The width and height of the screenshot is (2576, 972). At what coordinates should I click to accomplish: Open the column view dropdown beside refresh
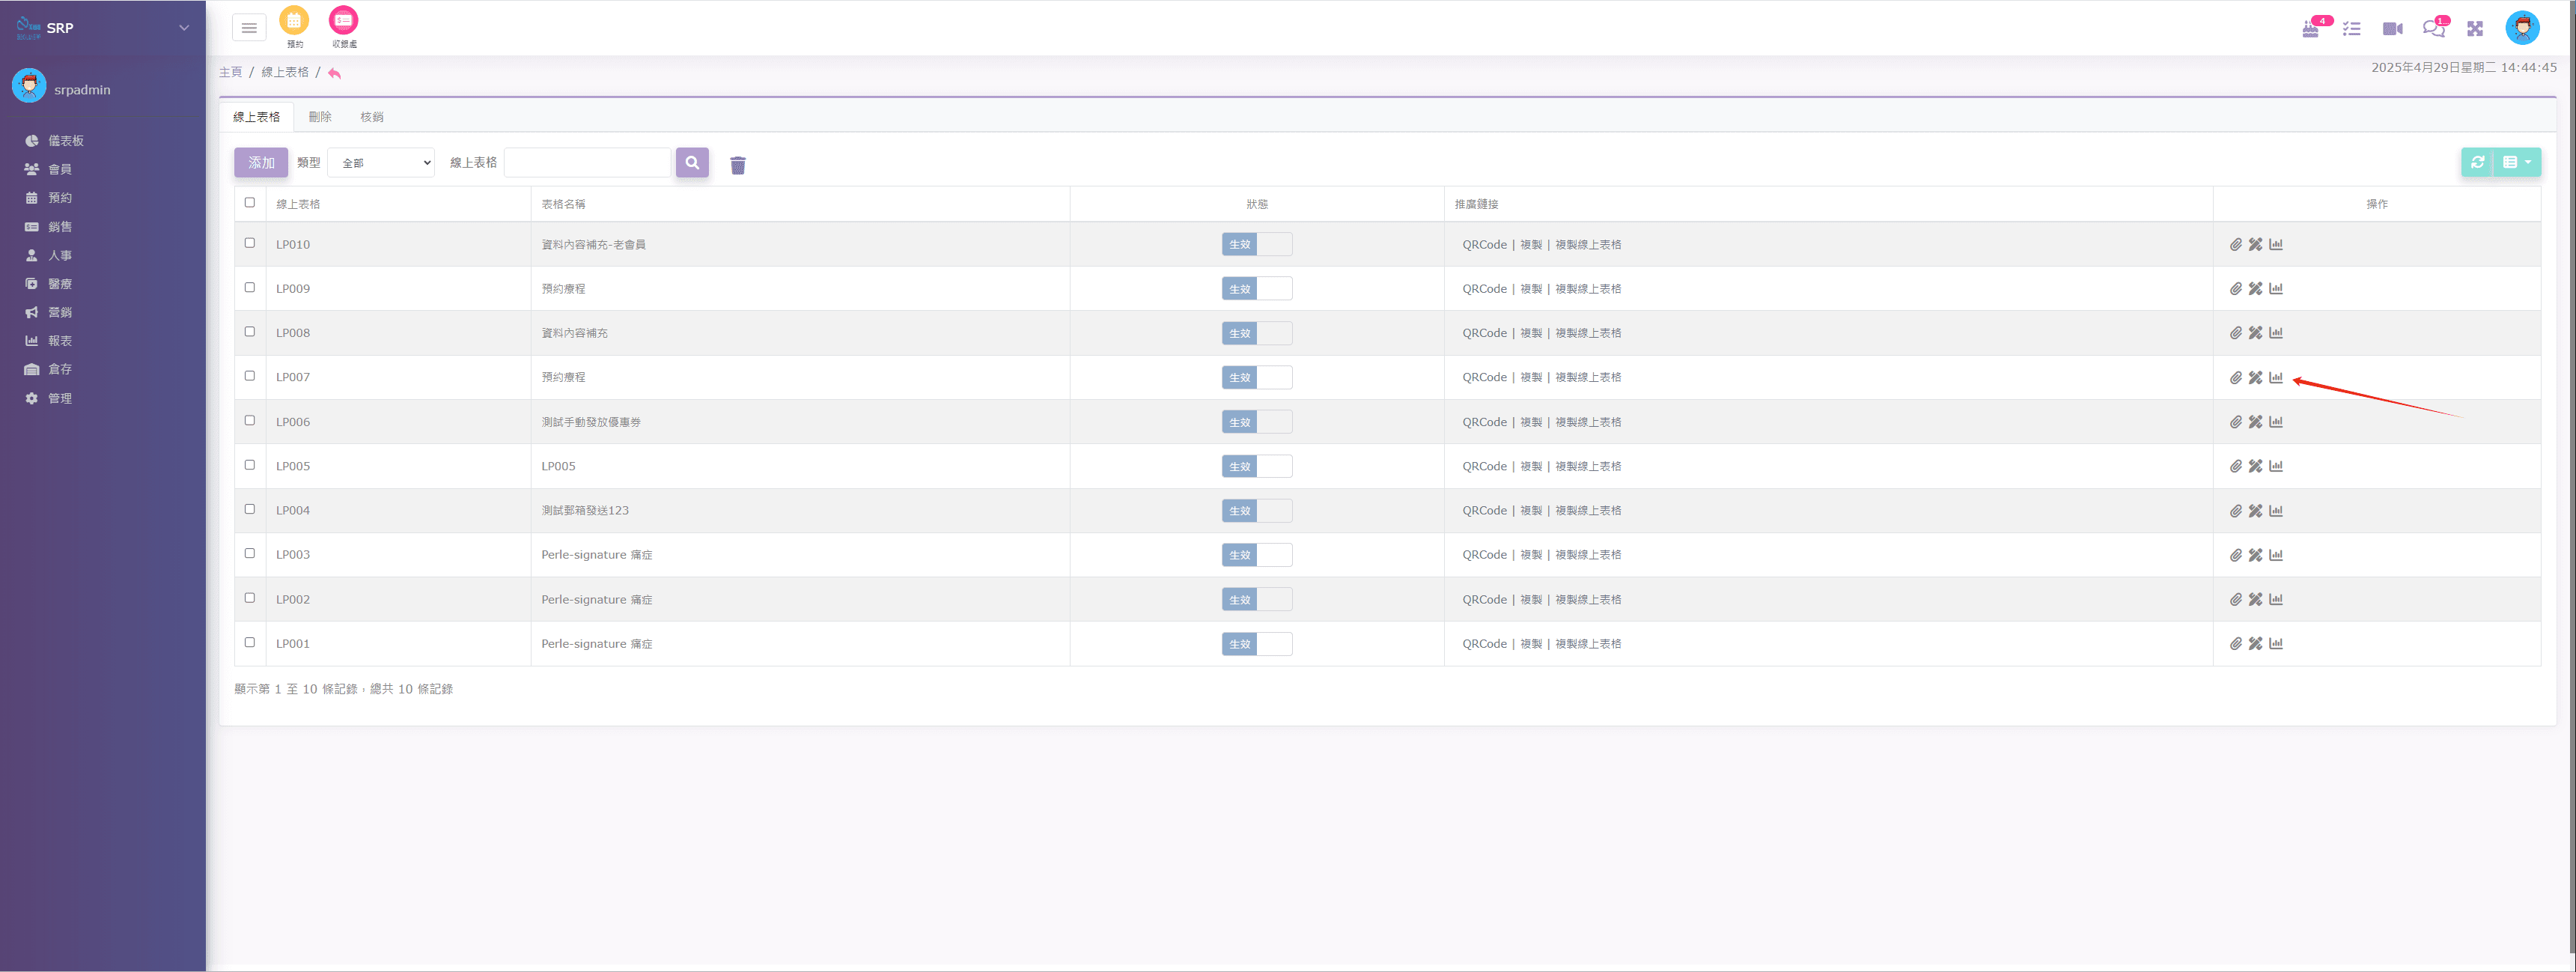(2517, 162)
